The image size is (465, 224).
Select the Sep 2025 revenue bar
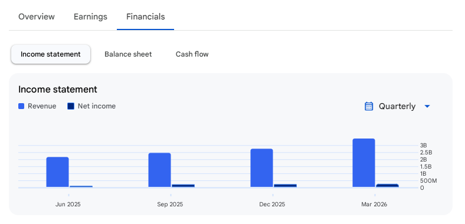click(x=159, y=170)
